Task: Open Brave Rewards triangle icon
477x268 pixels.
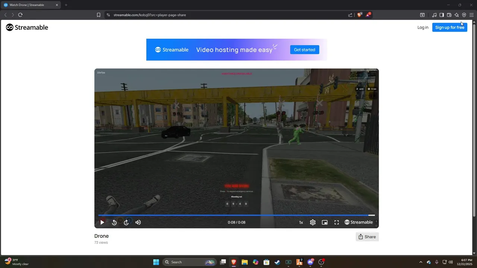Action: coord(368,15)
